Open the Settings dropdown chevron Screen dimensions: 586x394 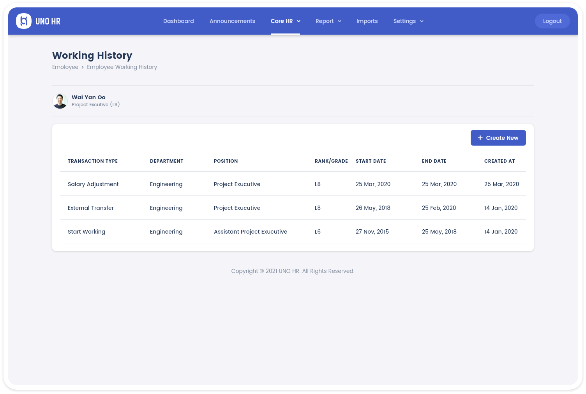tap(422, 21)
